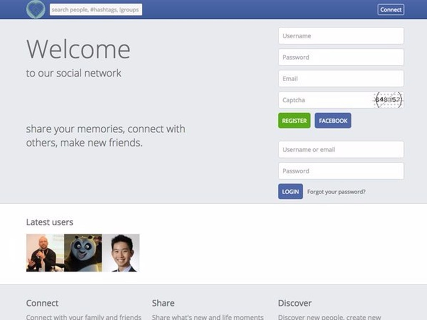This screenshot has height=320, width=427.
Task: Select the Username registration field
Action: click(x=341, y=36)
